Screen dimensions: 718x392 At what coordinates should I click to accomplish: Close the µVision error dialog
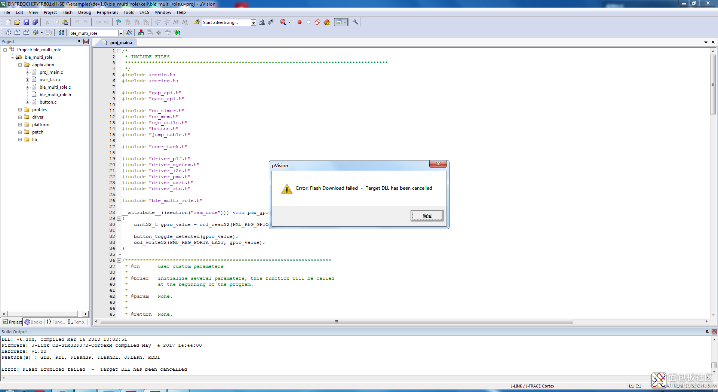[438, 164]
